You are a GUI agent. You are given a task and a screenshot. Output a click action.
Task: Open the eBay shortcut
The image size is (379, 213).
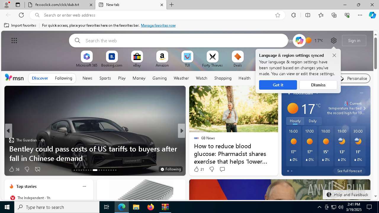(x=137, y=59)
